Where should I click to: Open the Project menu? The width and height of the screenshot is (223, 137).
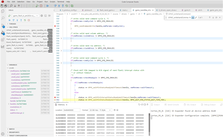(40, 2)
